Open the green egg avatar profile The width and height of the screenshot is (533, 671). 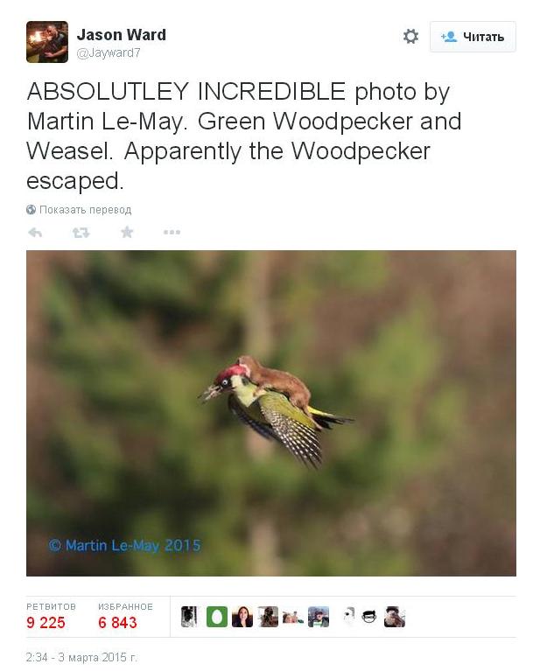pyautogui.click(x=217, y=617)
